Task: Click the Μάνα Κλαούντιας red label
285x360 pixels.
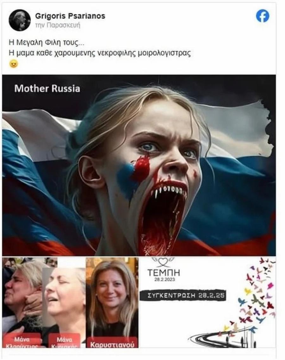Action: coord(22,341)
